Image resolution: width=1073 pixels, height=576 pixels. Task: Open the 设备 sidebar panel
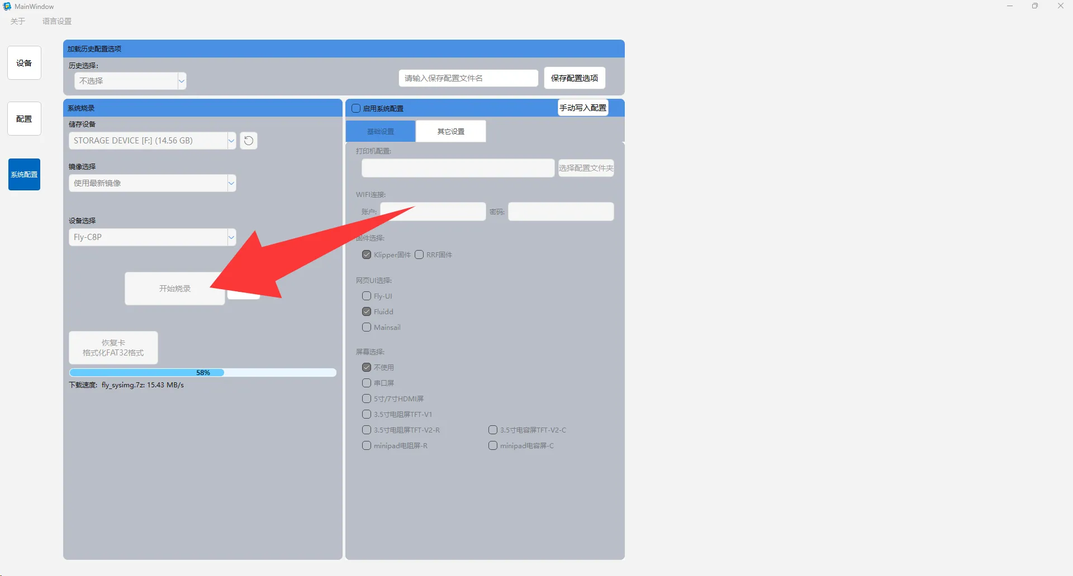[x=24, y=63]
